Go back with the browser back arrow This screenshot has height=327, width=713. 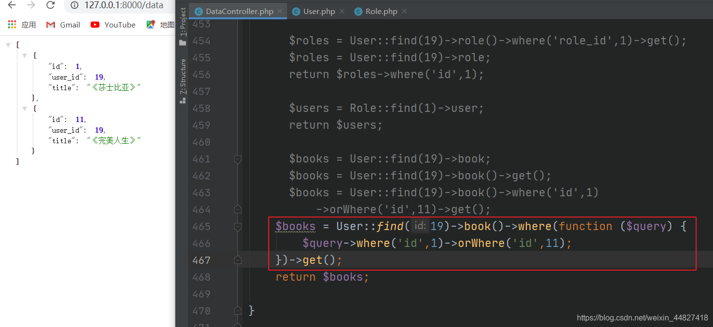(x=12, y=5)
